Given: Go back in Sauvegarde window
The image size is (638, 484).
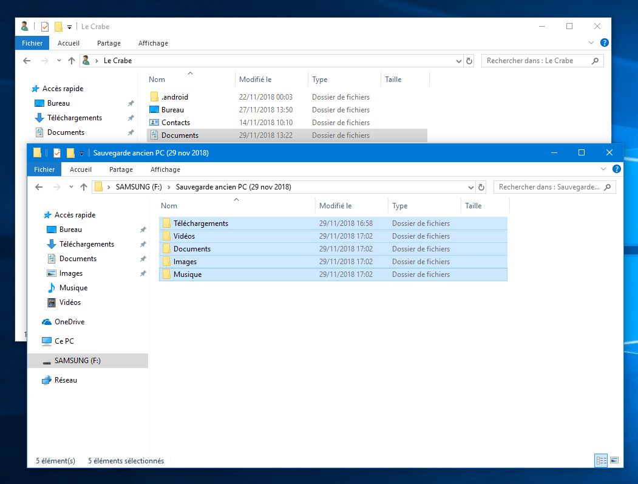Looking at the screenshot, I should coord(39,187).
